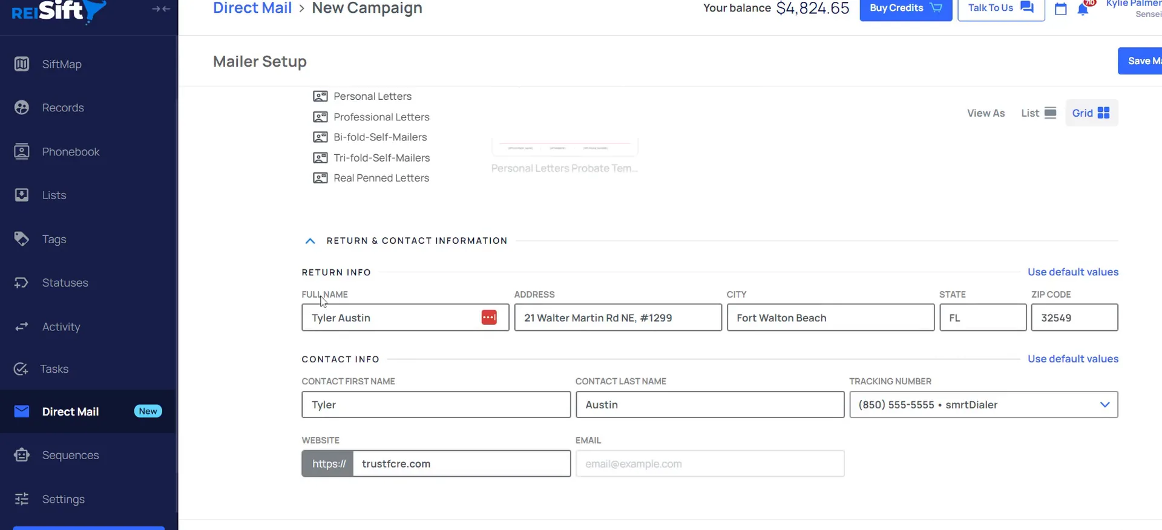
Task: Choose Bi-fold-Self-Mailers category
Action: 370,137
